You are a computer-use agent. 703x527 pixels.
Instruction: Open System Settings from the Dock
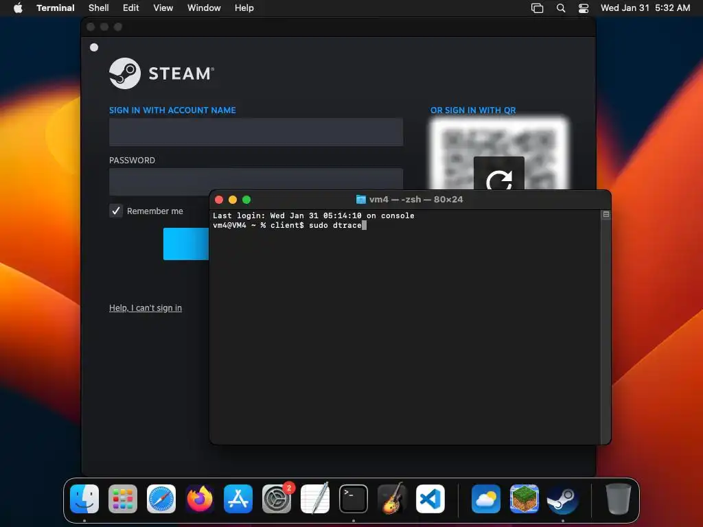(x=277, y=499)
